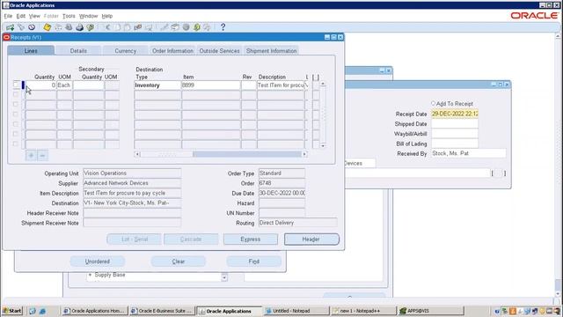Click the Unordered button
Image resolution: width=563 pixels, height=317 pixels.
point(98,262)
